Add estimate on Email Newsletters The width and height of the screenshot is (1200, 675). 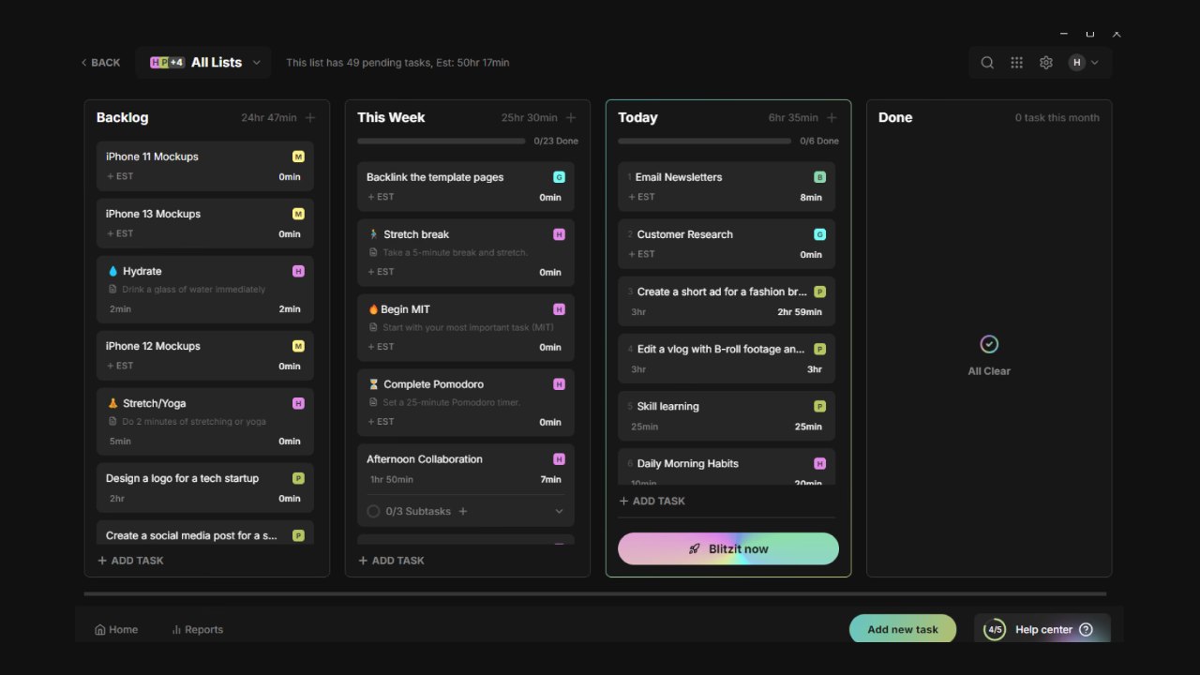[641, 197]
